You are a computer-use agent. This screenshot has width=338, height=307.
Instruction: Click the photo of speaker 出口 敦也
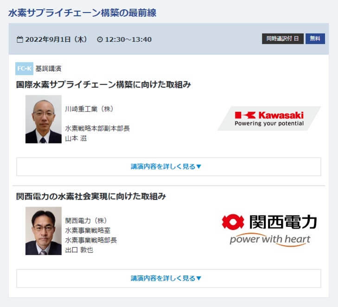(x=44, y=231)
